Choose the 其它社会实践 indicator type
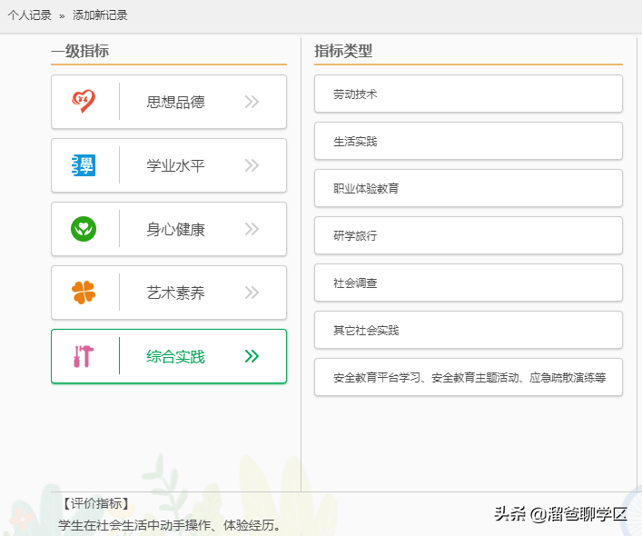This screenshot has height=536, width=642. tap(469, 330)
